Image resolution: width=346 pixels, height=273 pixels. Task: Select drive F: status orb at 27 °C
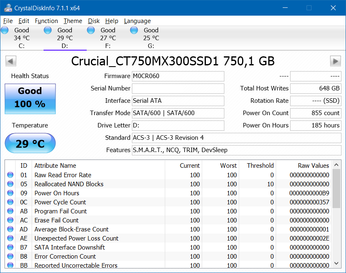click(91, 30)
